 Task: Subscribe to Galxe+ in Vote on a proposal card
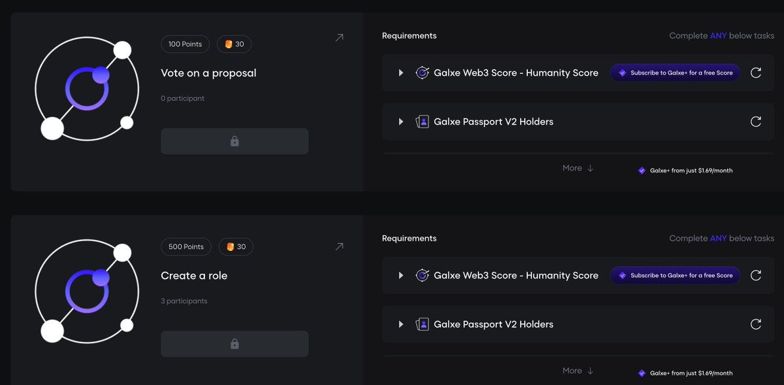click(x=675, y=73)
